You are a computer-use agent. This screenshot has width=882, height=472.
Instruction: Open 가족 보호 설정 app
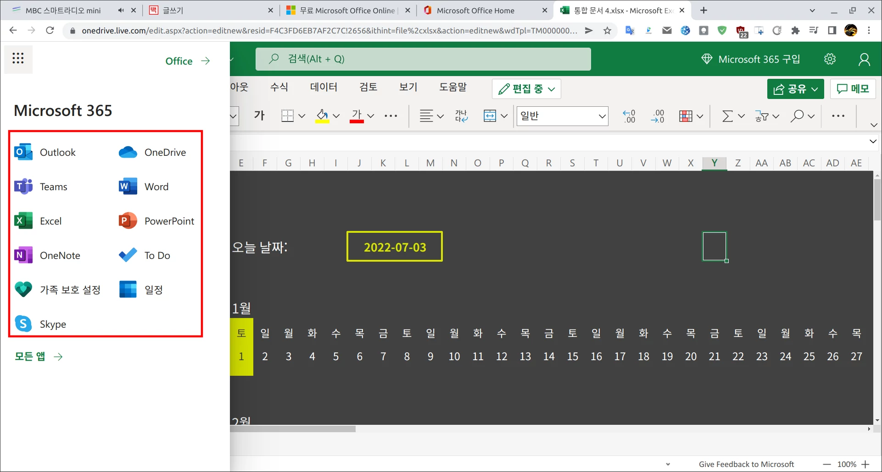(57, 290)
